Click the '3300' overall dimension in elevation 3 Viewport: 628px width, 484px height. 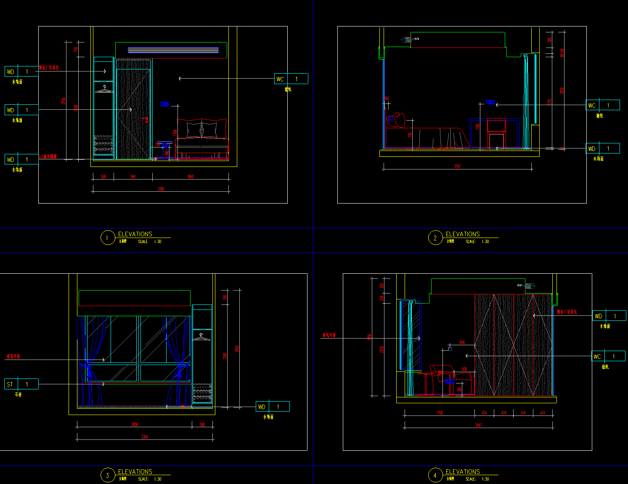point(145,437)
